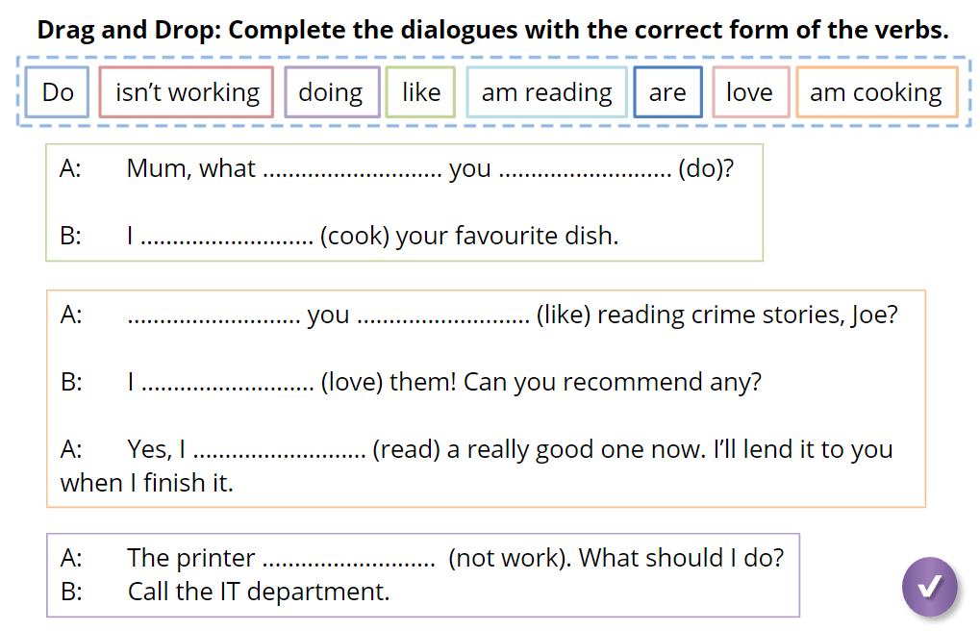The width and height of the screenshot is (980, 631).
Task: Click the blank before '(love) them!'
Action: click(x=228, y=384)
